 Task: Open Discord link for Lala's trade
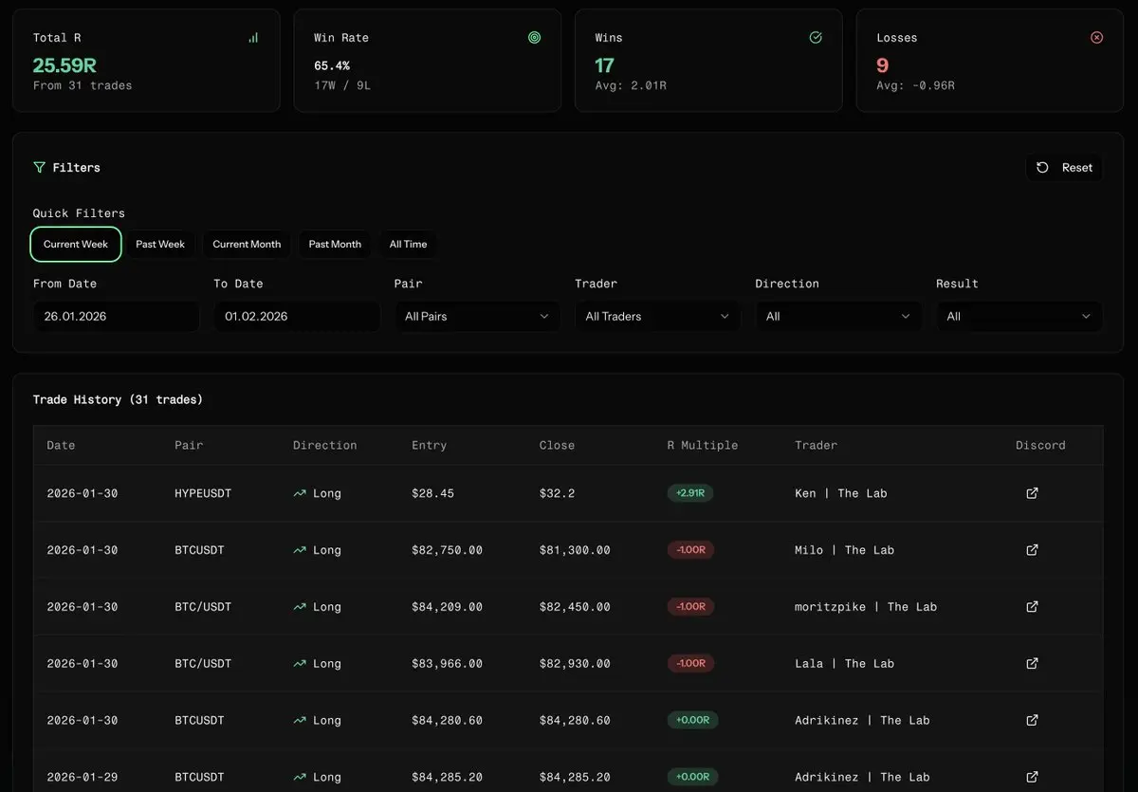[1033, 664]
